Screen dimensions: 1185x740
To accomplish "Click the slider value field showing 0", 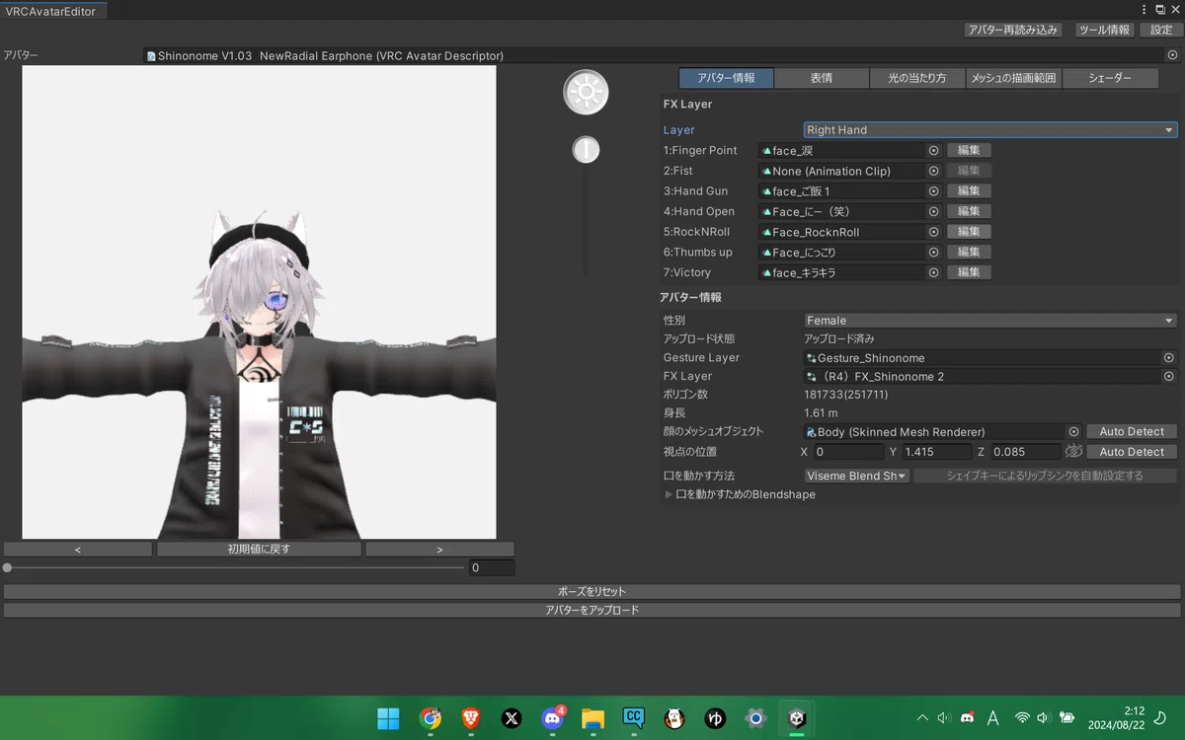I will click(491, 568).
